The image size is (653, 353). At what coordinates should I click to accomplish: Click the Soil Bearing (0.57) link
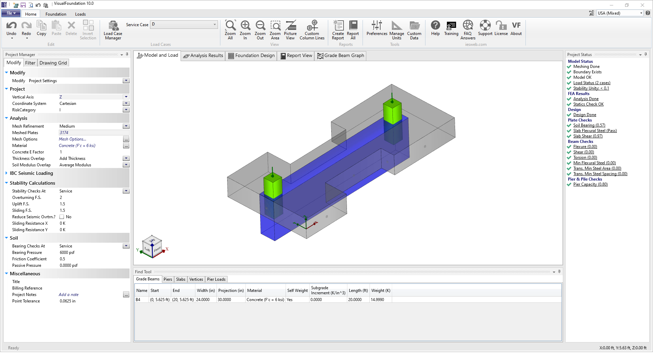coord(589,125)
